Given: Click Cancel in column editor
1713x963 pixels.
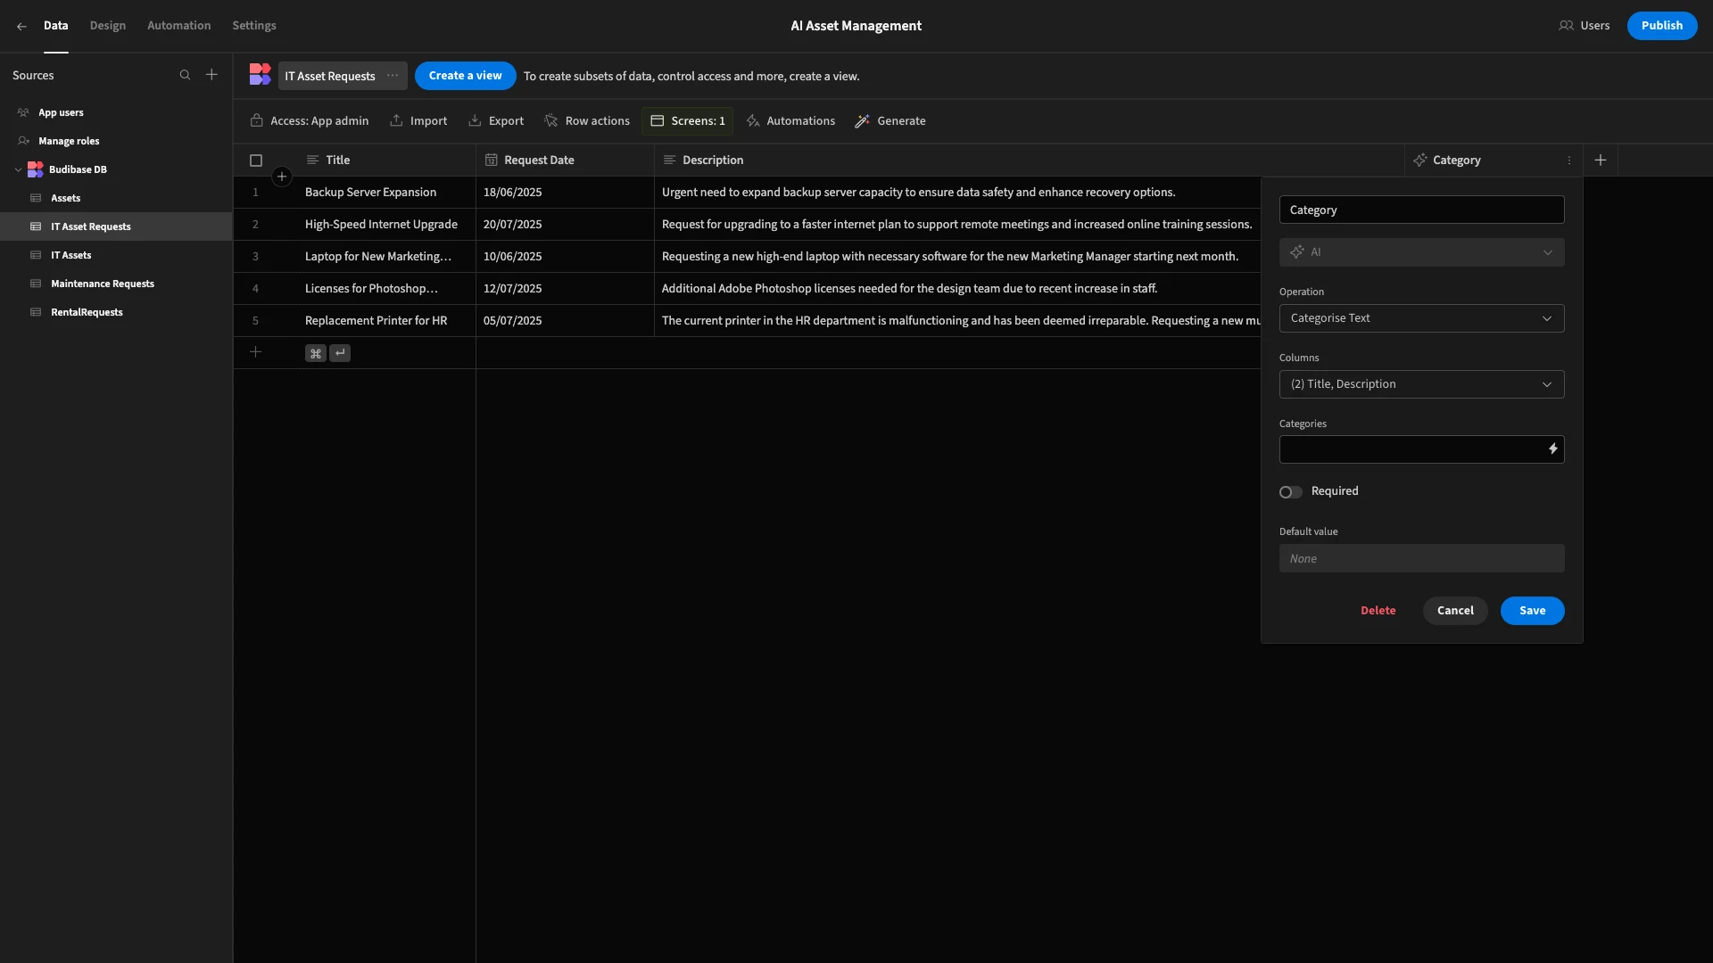Looking at the screenshot, I should coord(1455,611).
